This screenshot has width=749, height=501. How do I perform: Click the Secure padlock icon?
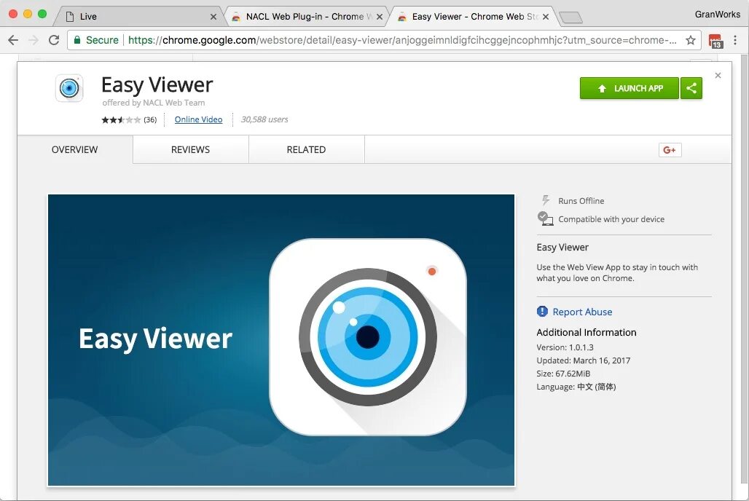tap(77, 40)
